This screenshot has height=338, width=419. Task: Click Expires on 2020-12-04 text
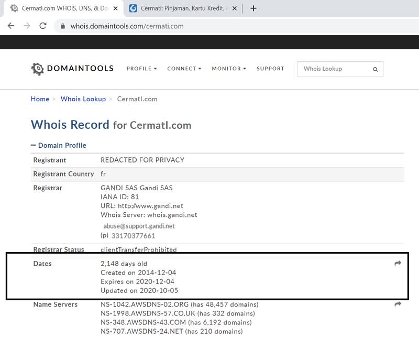click(x=137, y=281)
